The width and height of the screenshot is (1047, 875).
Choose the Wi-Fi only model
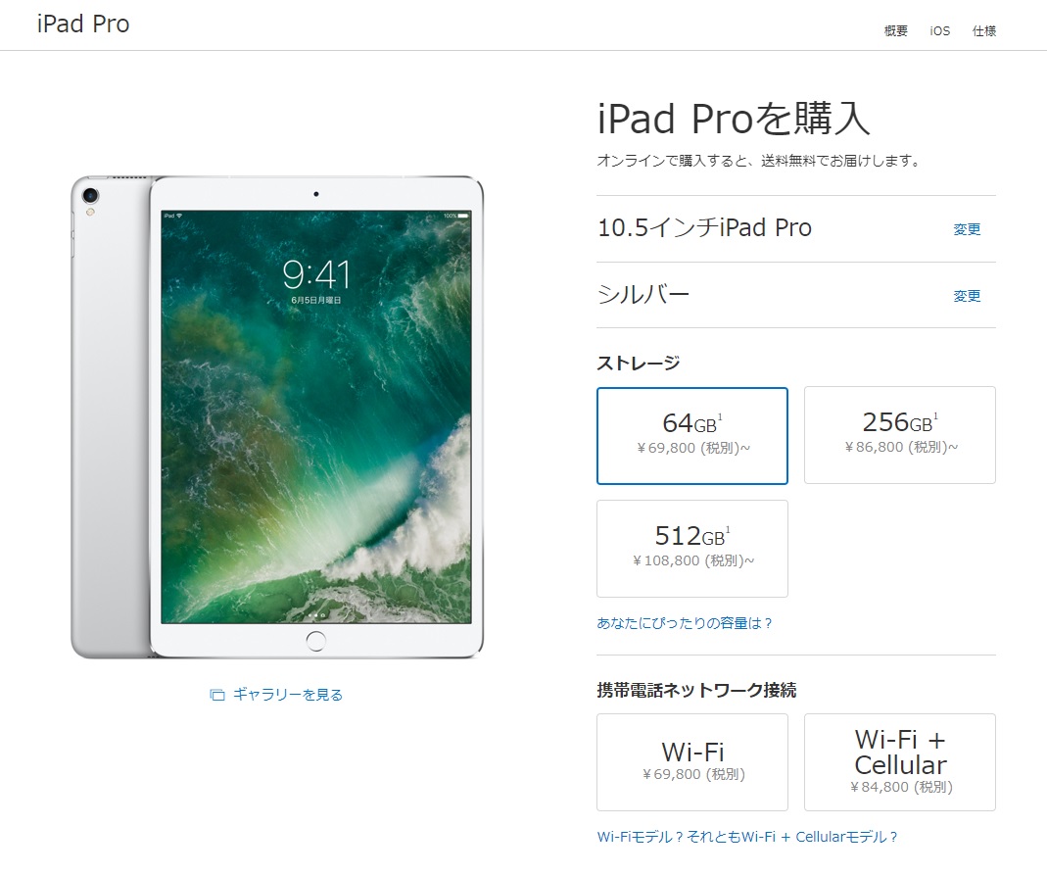691,762
